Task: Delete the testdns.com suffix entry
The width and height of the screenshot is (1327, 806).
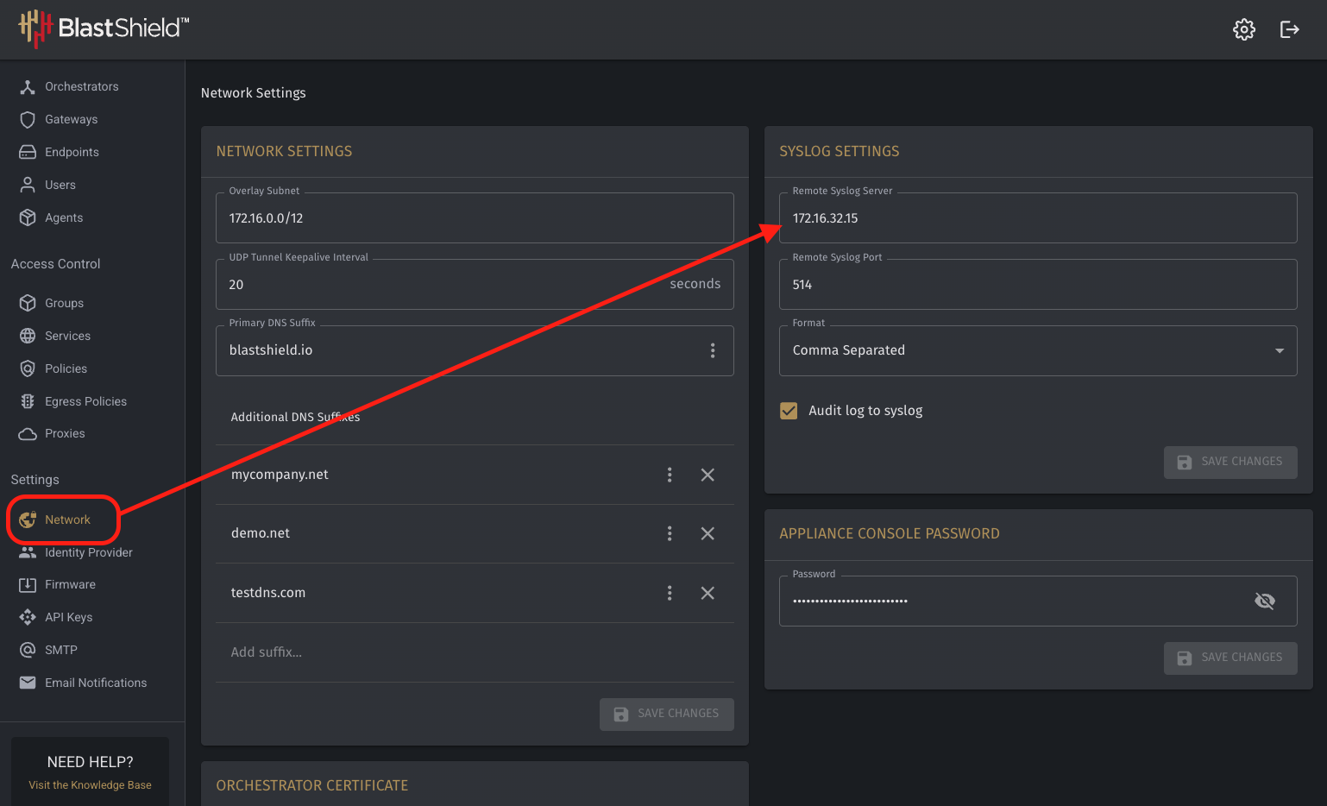Action: point(708,593)
